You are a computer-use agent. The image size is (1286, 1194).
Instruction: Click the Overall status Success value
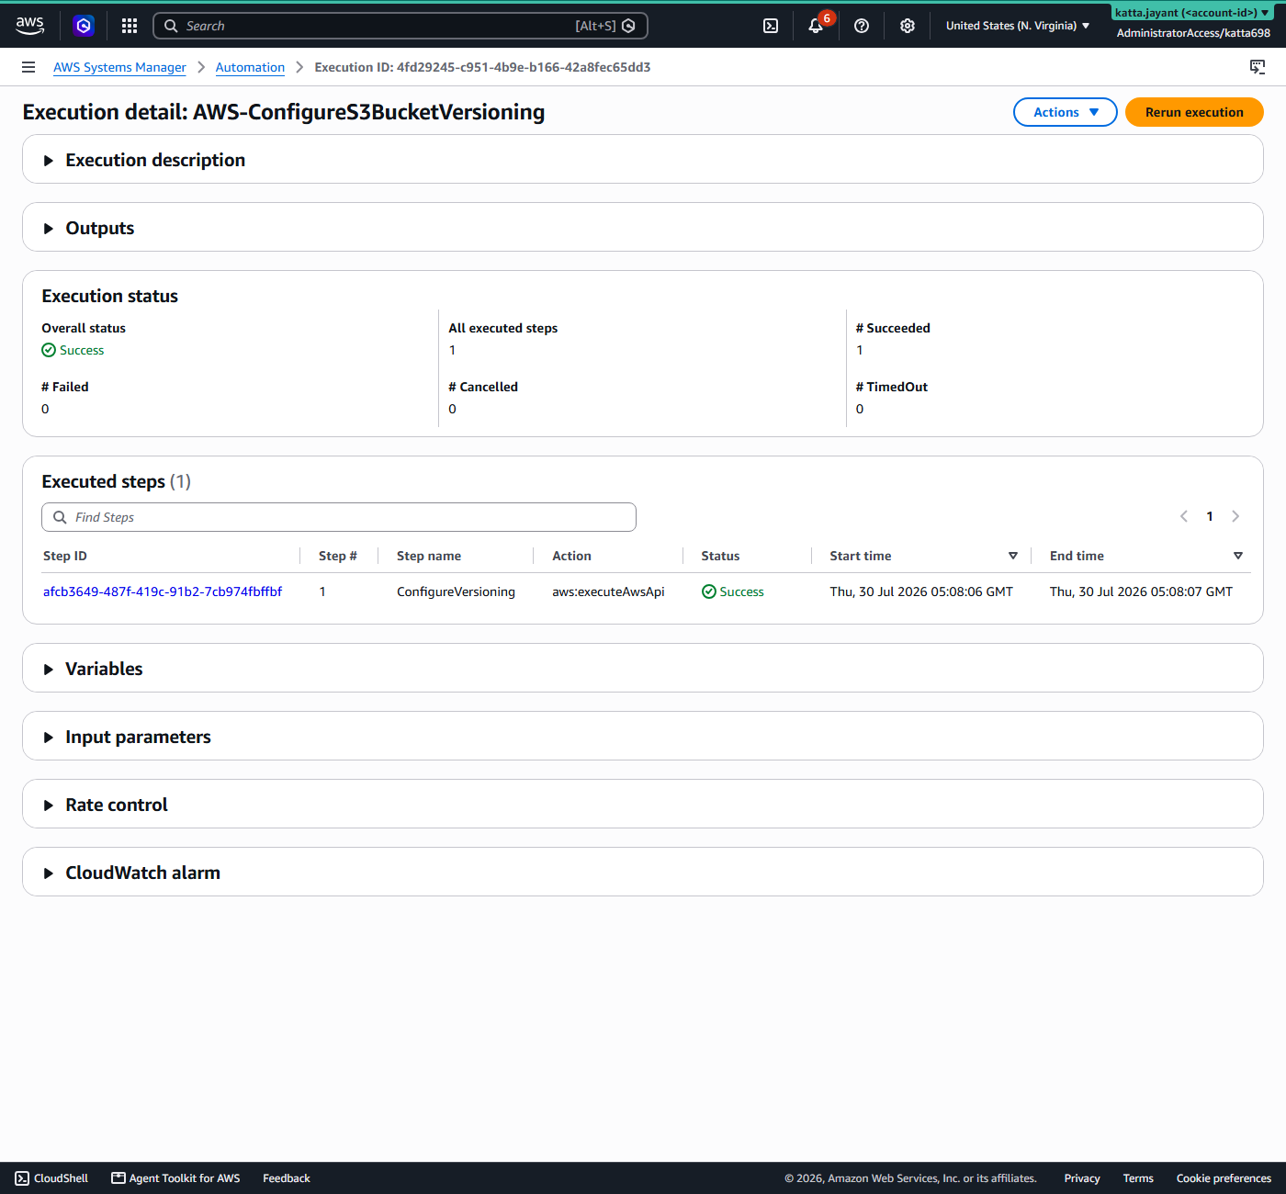73,350
